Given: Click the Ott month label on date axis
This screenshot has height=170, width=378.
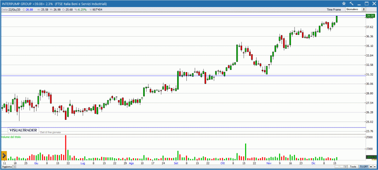Looking at the screenshot, I should tap(223, 163).
